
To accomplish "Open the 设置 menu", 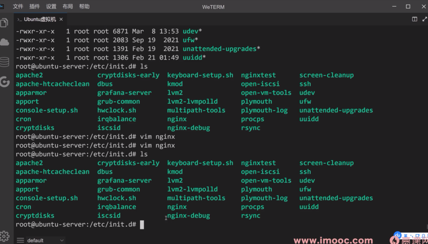I will pyautogui.click(x=51, y=7).
